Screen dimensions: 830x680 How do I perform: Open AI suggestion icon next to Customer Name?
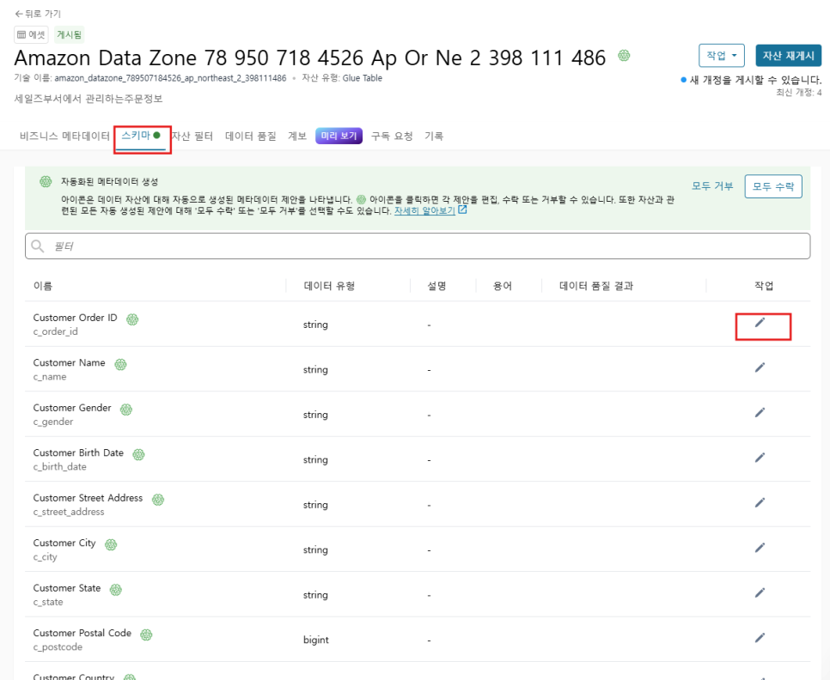[x=120, y=364]
